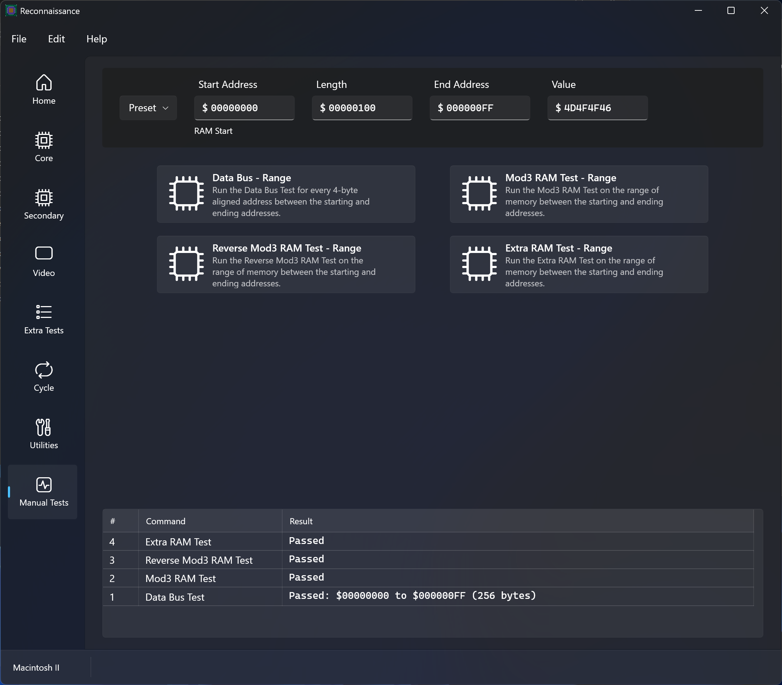Select the Cycle sidebar icon

coord(43,376)
